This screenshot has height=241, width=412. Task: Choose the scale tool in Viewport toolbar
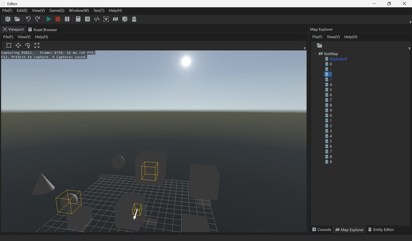click(x=37, y=45)
